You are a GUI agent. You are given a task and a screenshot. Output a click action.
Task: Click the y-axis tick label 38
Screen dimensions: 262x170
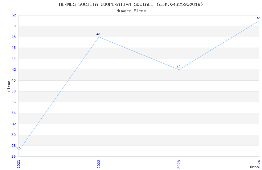click(x=14, y=91)
